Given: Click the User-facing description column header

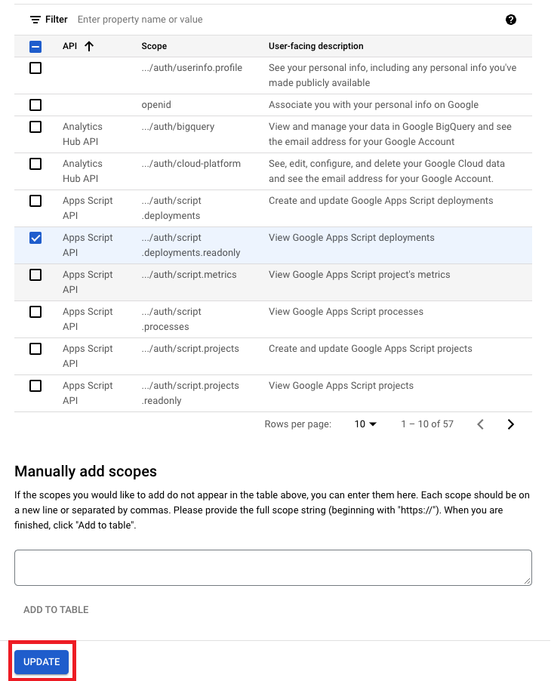Looking at the screenshot, I should coord(316,46).
